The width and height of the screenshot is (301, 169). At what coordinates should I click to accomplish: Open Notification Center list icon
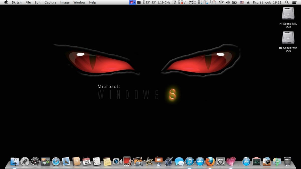294,2
